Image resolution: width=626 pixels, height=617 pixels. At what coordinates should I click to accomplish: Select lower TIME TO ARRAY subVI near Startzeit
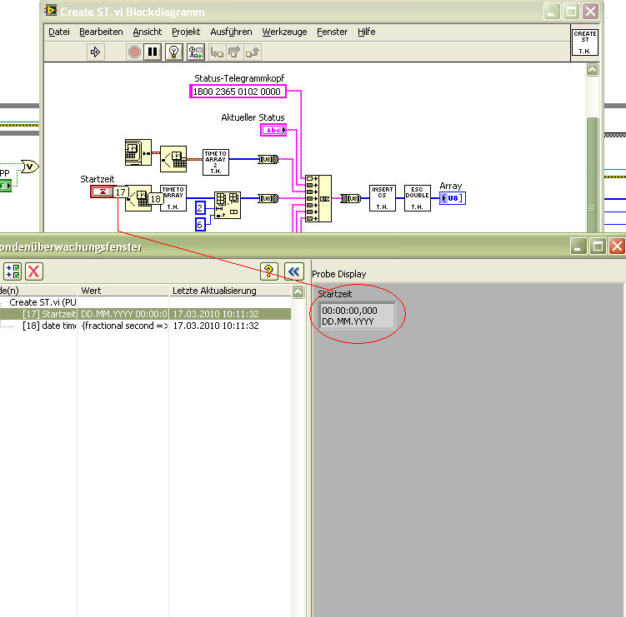click(173, 198)
